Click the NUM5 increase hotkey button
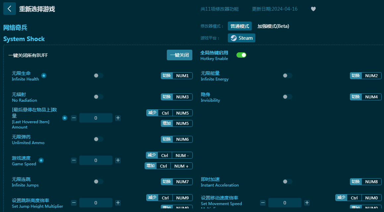Screen dimensions: 384x212 tap(176, 123)
